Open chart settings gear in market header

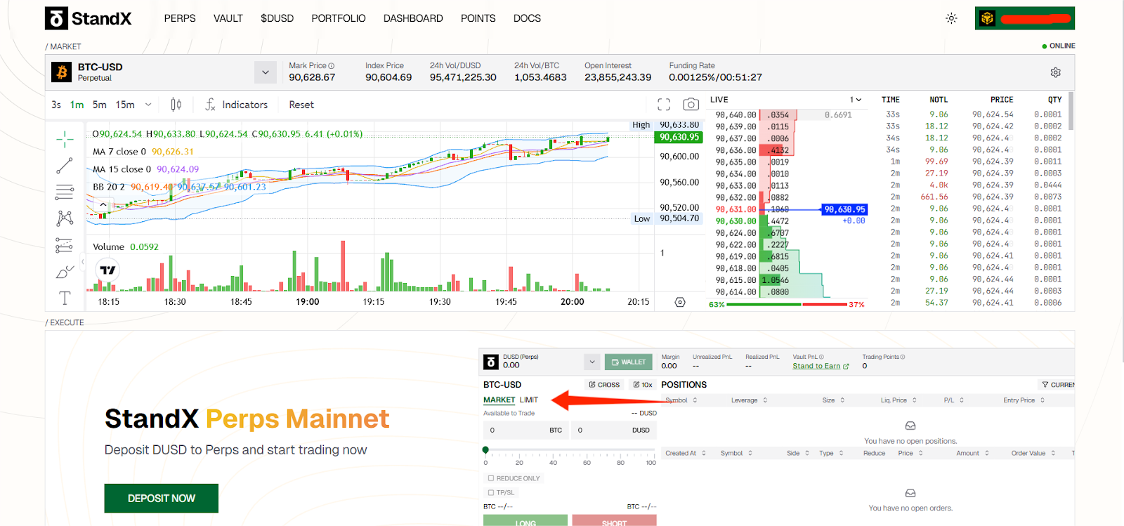(x=1055, y=72)
